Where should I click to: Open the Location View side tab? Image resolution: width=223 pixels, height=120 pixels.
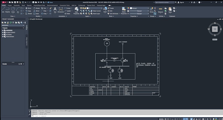(27, 41)
